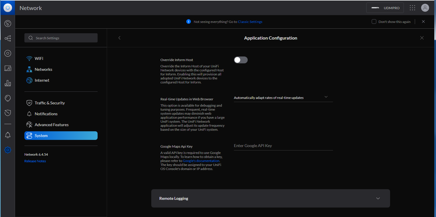Screen dimensions: 436x217
Task: Open the Topology icon in left sidebar
Action: click(8, 38)
